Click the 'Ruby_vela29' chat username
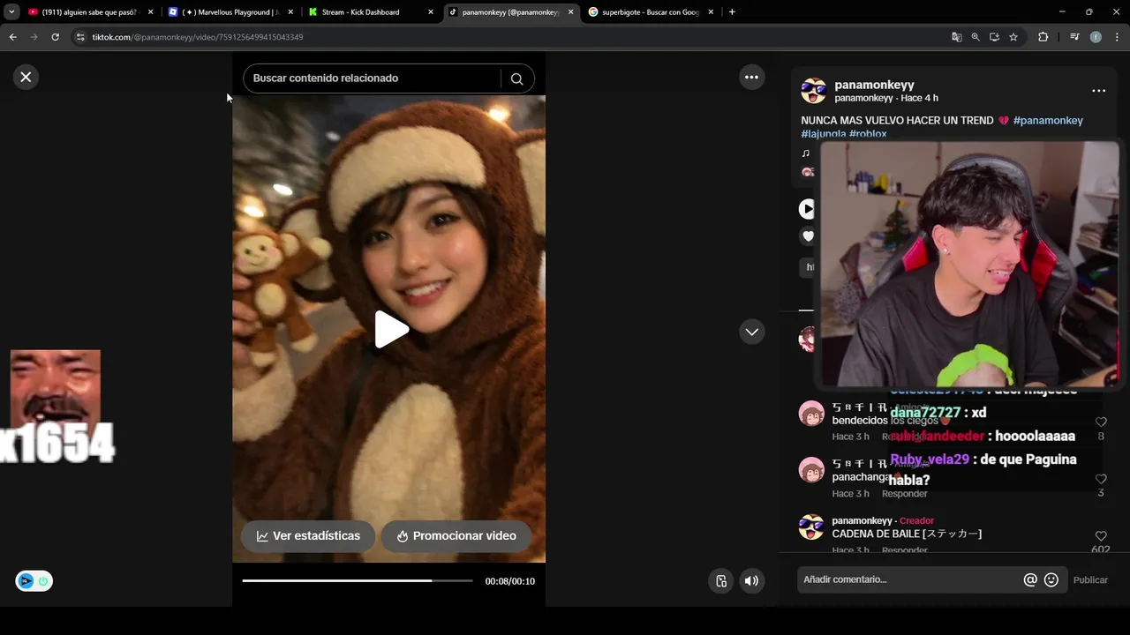This screenshot has height=635, width=1130. 930,459
